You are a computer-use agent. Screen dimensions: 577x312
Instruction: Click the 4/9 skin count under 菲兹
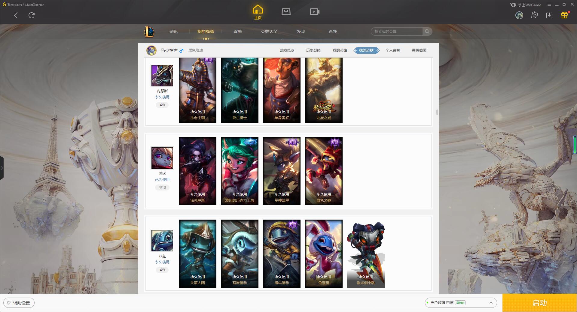[162, 270]
